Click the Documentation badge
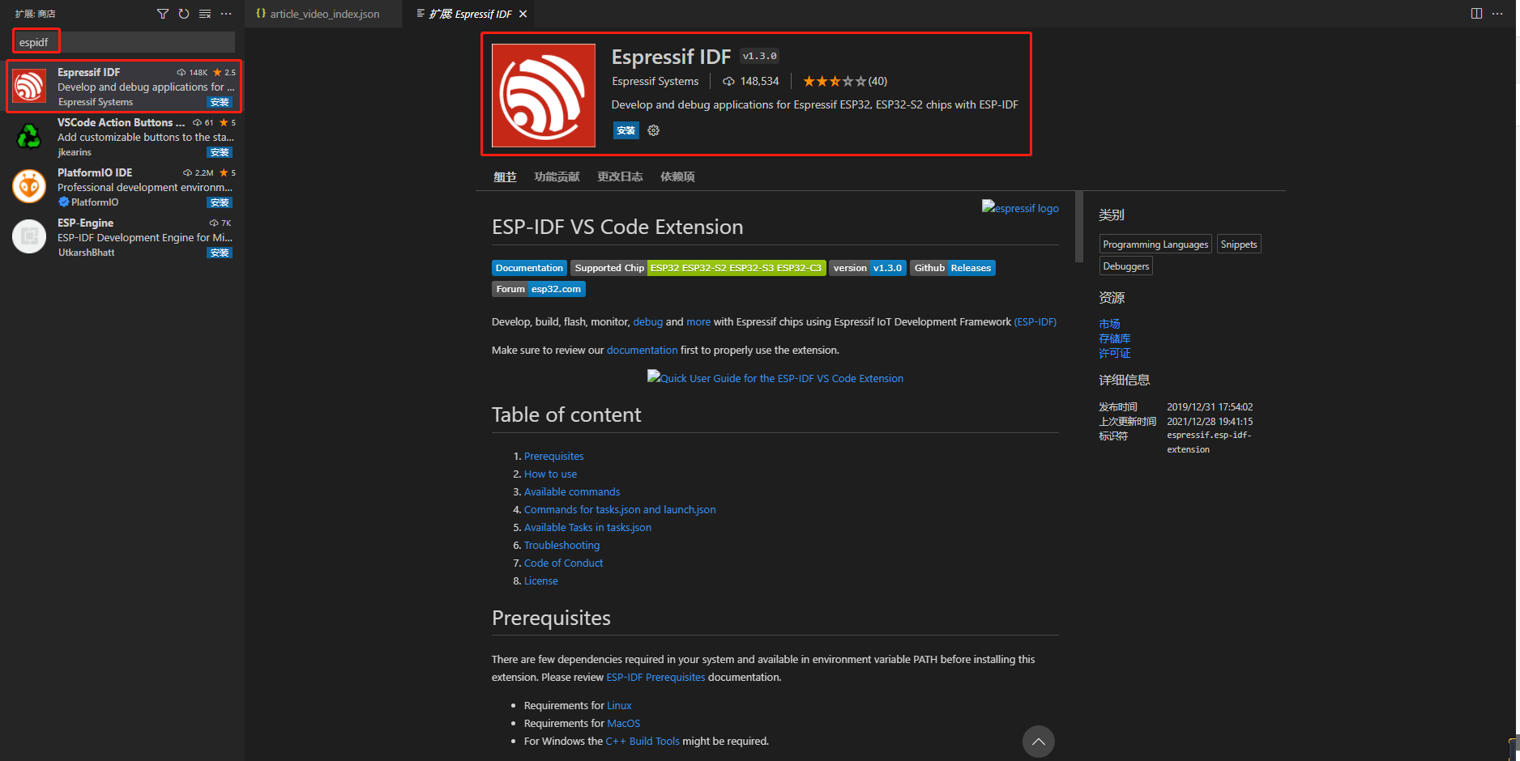The image size is (1520, 761). 529,268
